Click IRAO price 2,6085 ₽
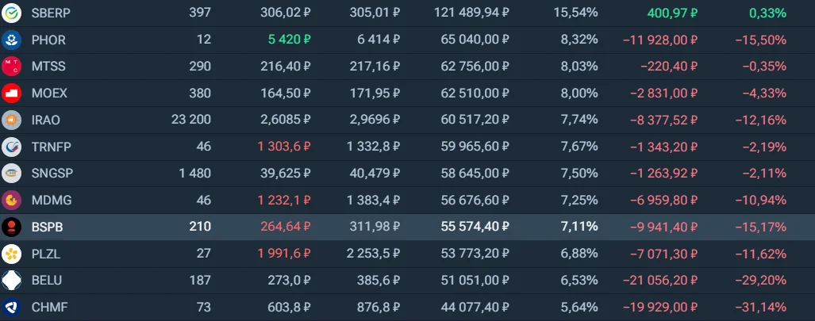 (286, 120)
